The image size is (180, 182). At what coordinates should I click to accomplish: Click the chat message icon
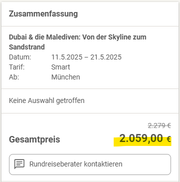[19, 164]
